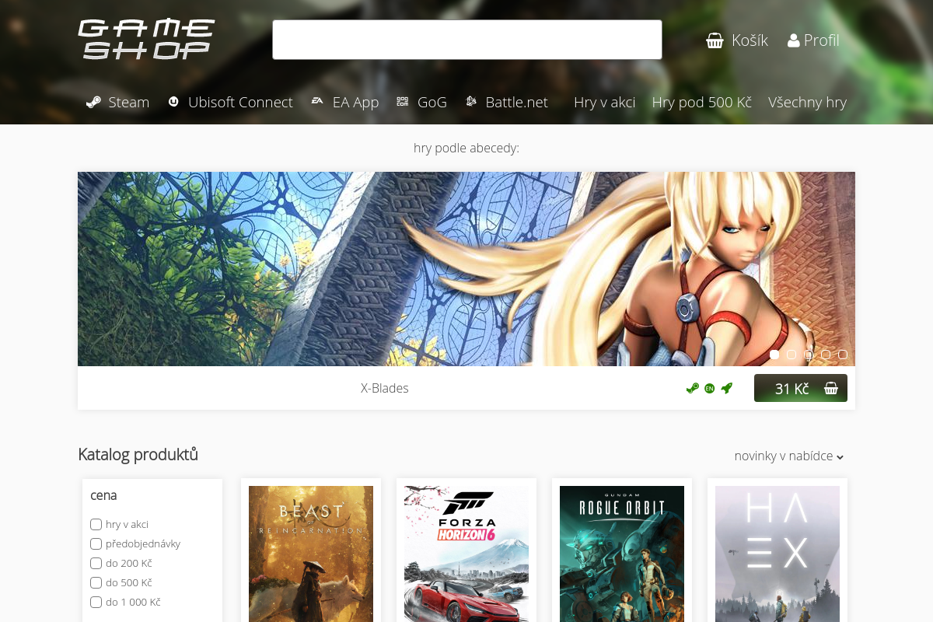
Task: Open the GoG menu item
Action: point(422,102)
